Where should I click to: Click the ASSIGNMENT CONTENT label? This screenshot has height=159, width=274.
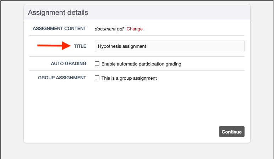click(x=59, y=29)
